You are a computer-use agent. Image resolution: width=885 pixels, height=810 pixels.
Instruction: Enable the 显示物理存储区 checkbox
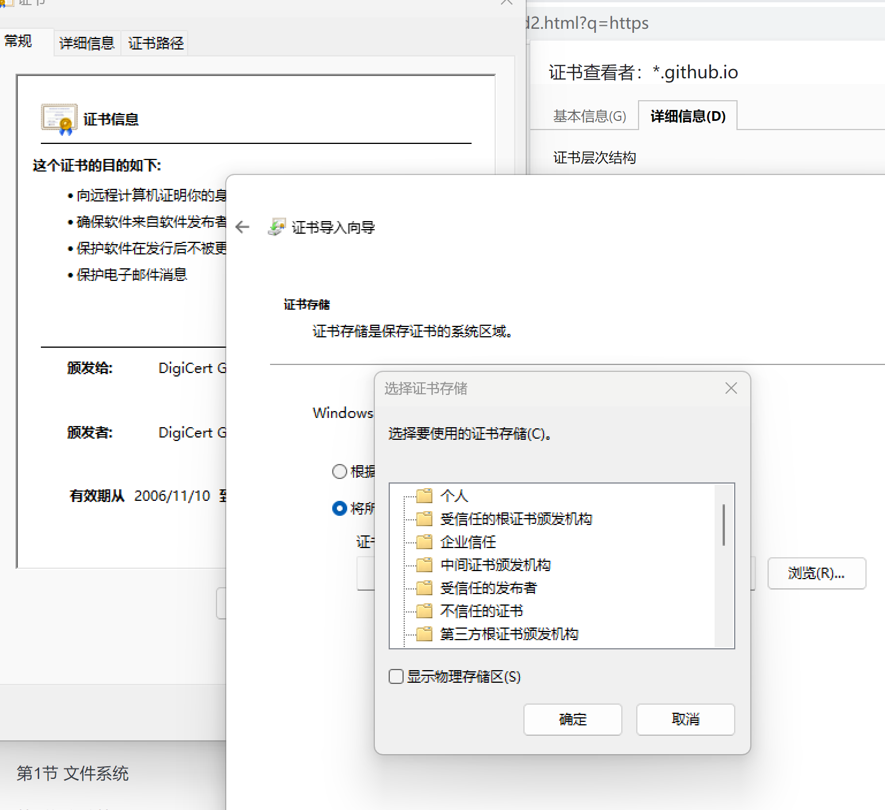point(396,676)
